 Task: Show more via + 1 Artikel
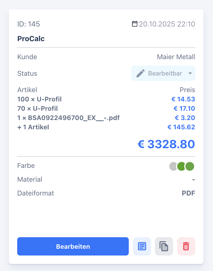33,127
